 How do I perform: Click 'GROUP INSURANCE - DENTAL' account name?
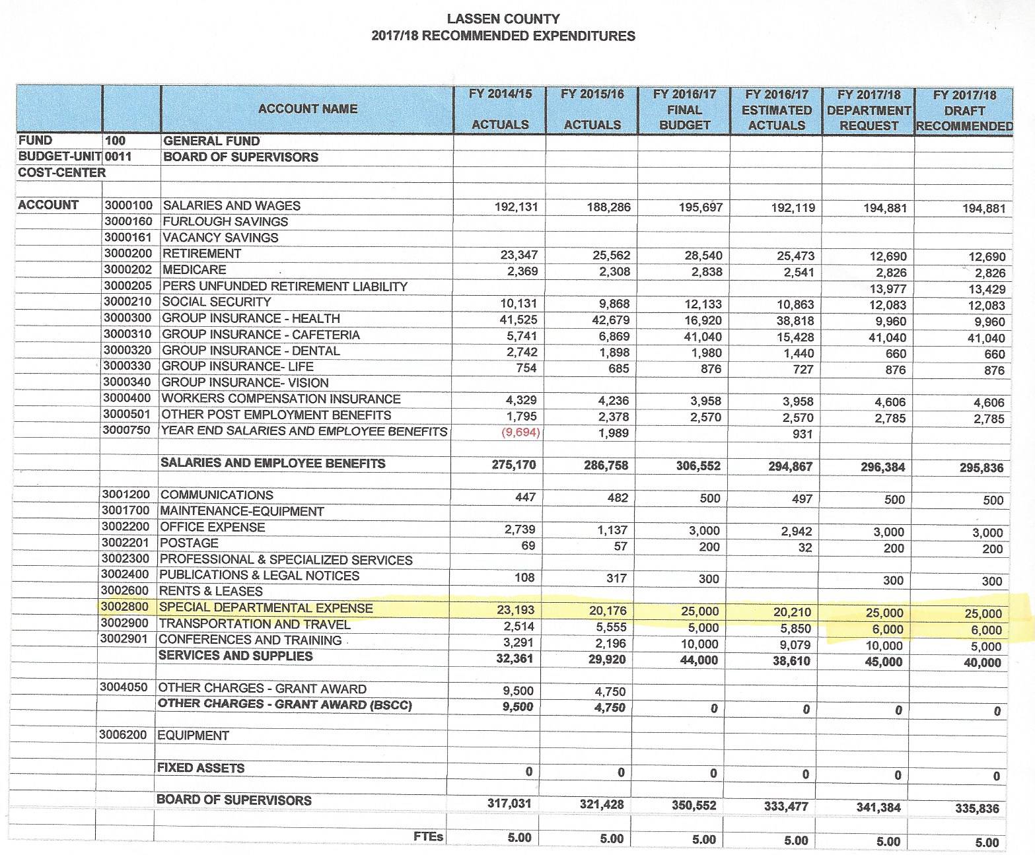pos(251,351)
